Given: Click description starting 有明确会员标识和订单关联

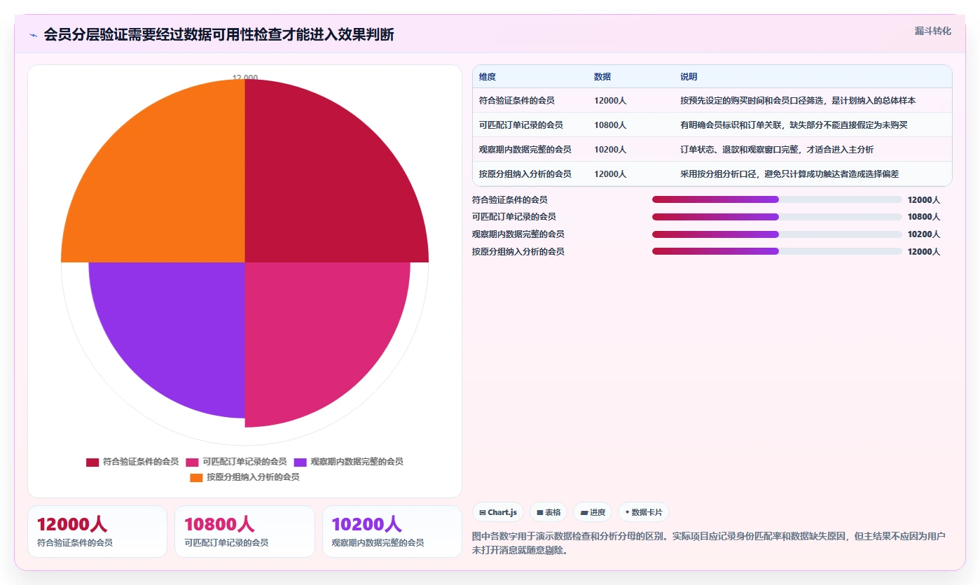Looking at the screenshot, I should [x=794, y=125].
